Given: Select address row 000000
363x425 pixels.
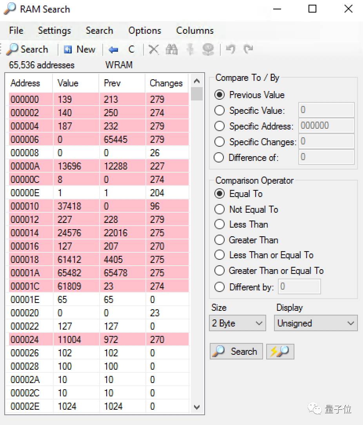Looking at the screenshot, I should [98, 99].
